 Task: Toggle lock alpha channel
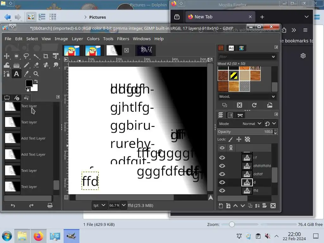[247, 139]
